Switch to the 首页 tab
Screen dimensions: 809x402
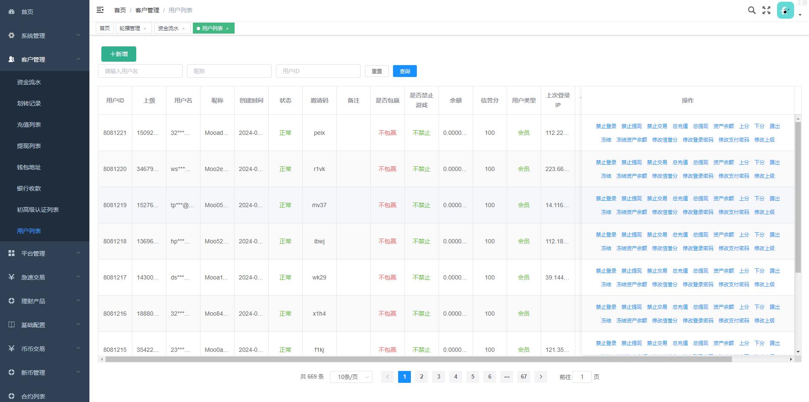coord(105,29)
